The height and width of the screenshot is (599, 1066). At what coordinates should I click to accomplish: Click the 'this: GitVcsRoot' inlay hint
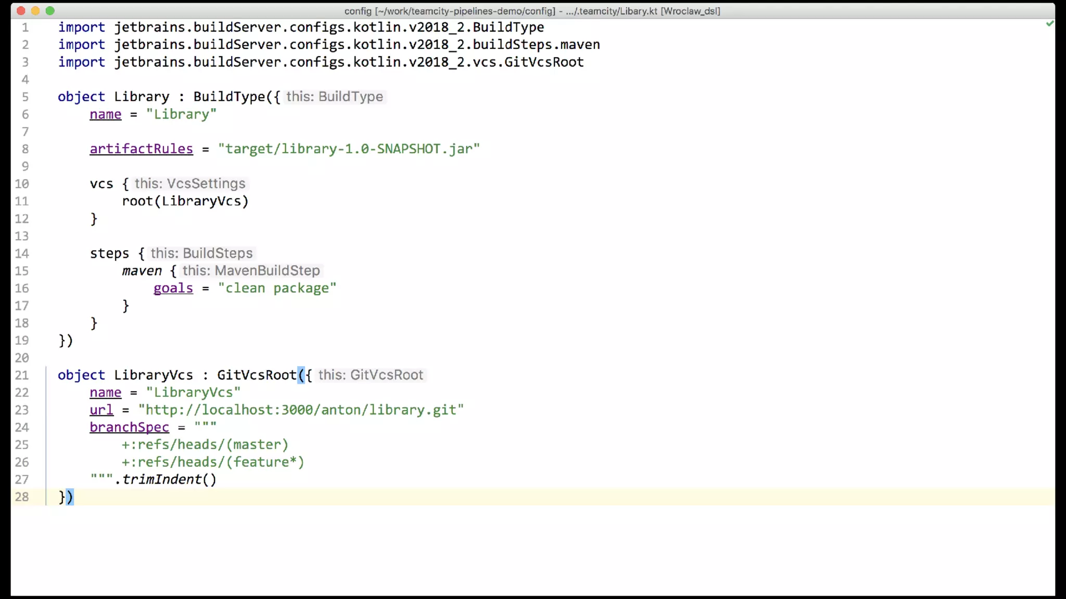[x=371, y=375]
